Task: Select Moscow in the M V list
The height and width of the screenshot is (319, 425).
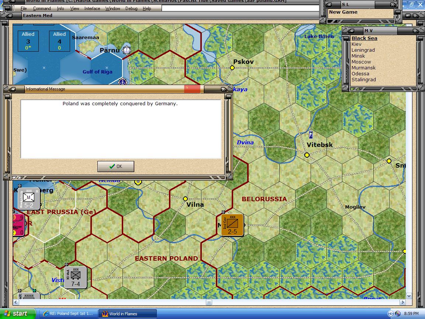Action: click(361, 62)
